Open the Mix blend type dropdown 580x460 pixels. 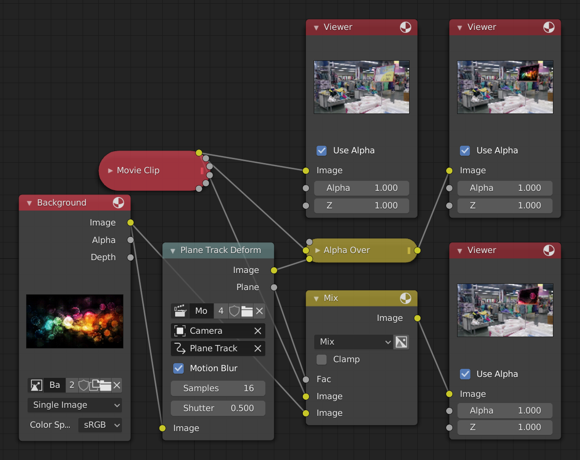click(354, 342)
